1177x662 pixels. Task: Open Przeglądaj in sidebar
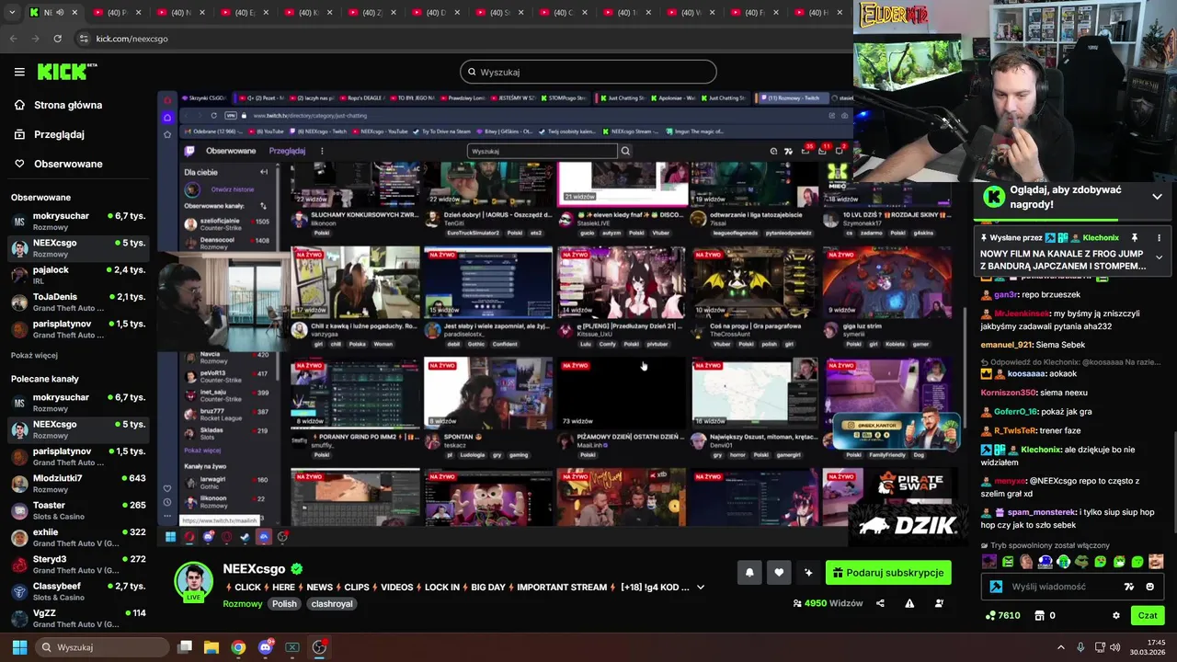pyautogui.click(x=57, y=134)
